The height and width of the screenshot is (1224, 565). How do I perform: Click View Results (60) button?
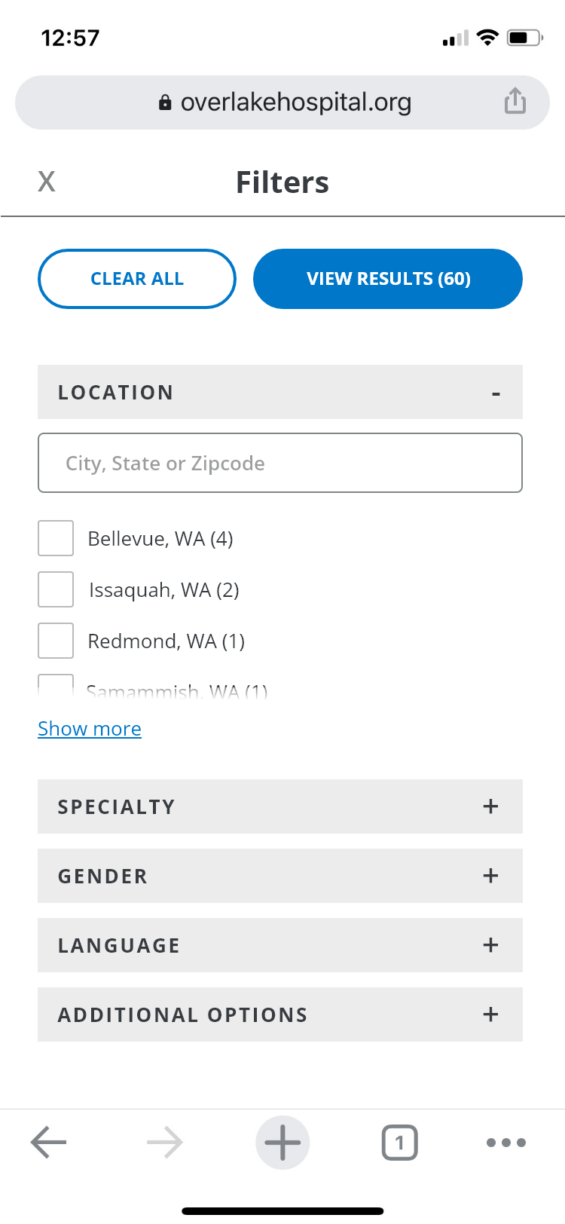(388, 279)
